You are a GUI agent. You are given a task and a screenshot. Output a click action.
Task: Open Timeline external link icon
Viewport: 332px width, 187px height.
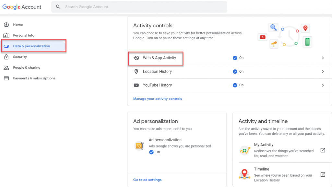[x=323, y=174]
